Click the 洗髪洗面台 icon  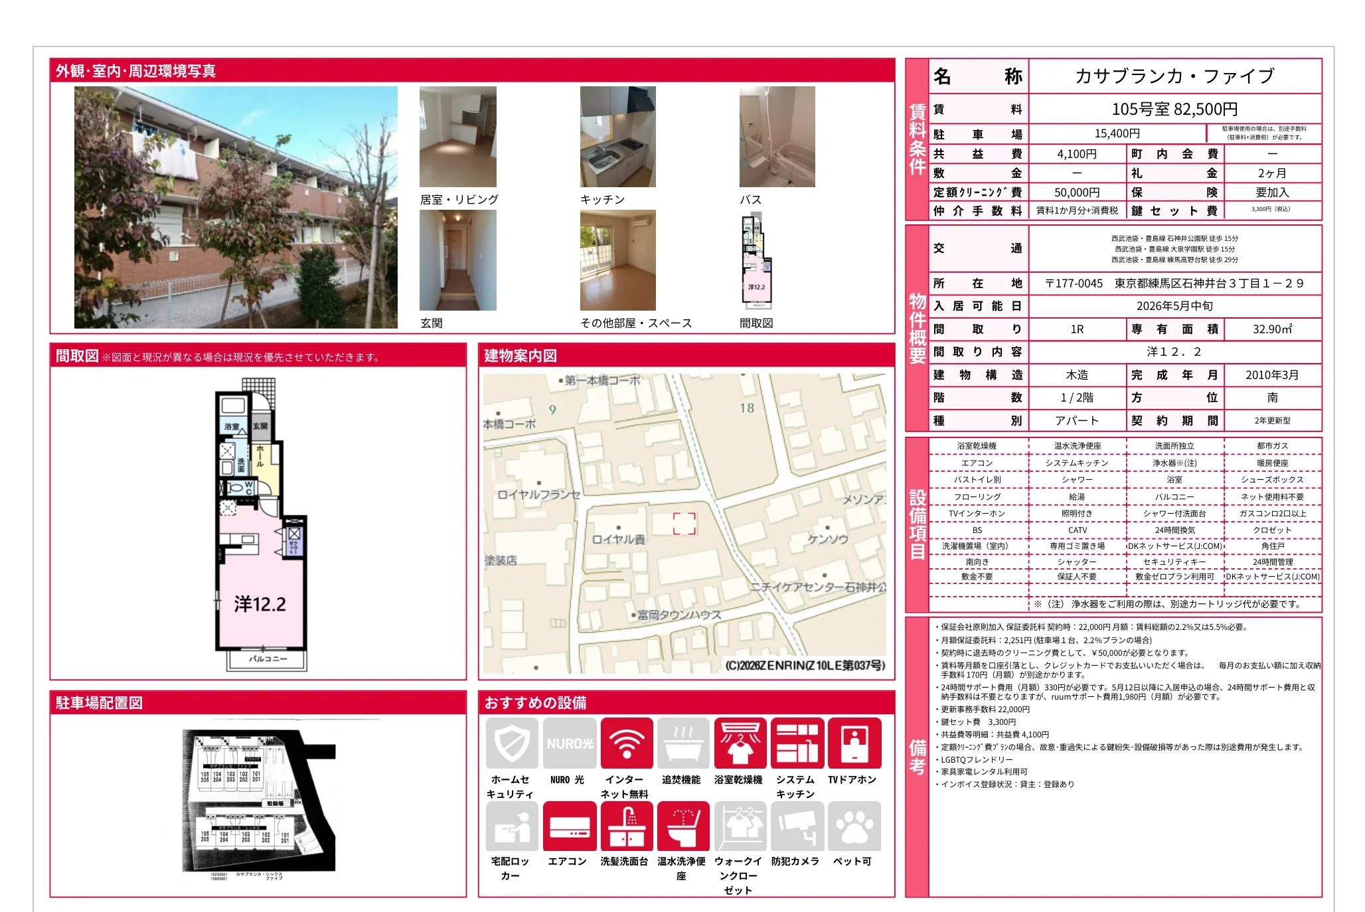click(x=626, y=826)
